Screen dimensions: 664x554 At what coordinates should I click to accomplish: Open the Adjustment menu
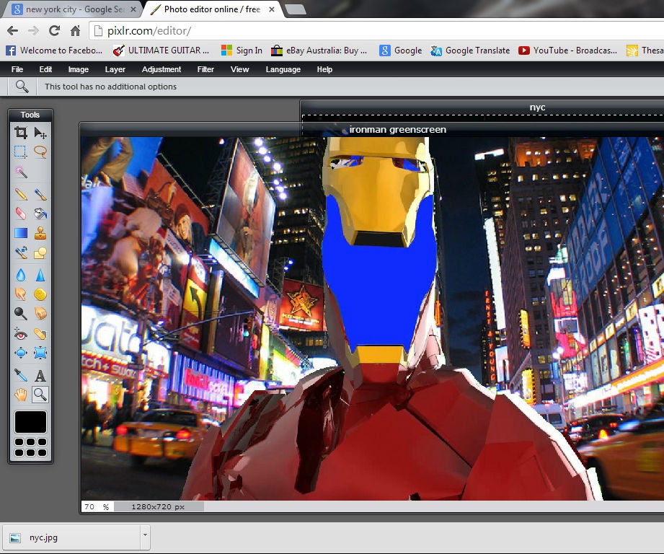click(161, 69)
